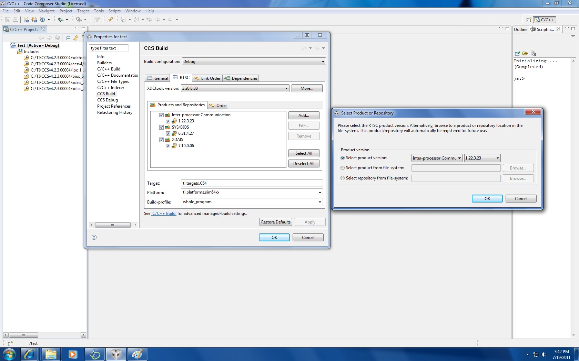Uncheck Inter-processor Communication checkbox

click(x=161, y=115)
